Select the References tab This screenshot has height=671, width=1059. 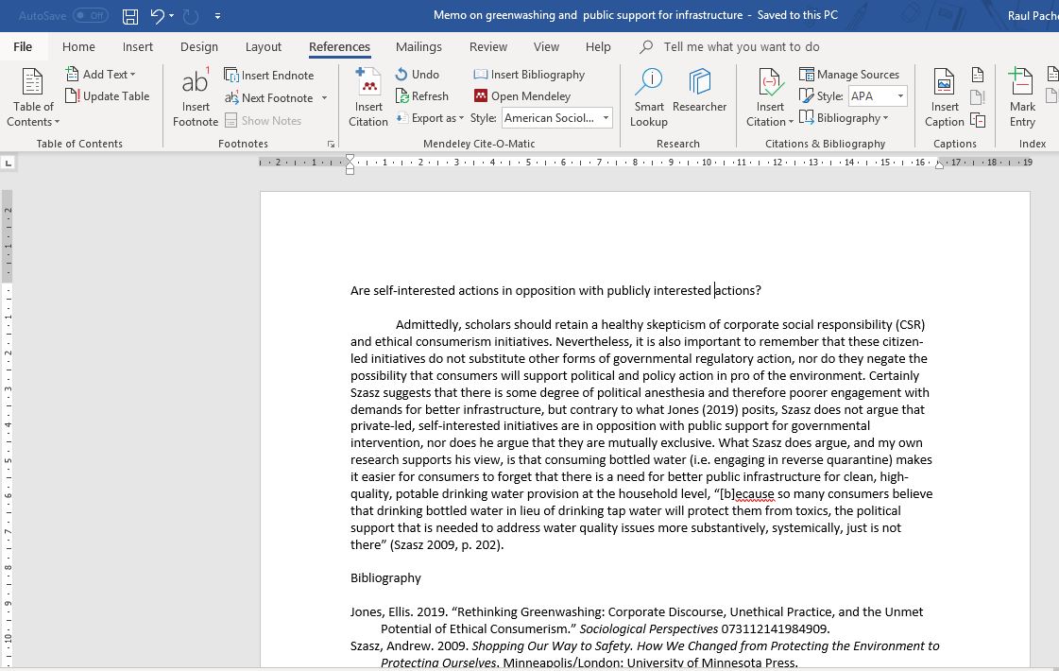[x=339, y=46]
